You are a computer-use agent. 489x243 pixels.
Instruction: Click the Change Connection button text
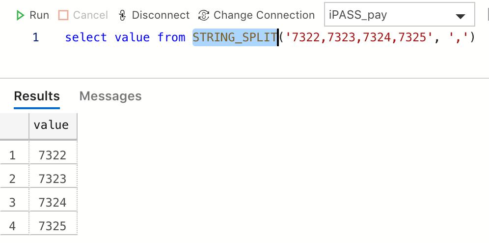[x=264, y=15]
